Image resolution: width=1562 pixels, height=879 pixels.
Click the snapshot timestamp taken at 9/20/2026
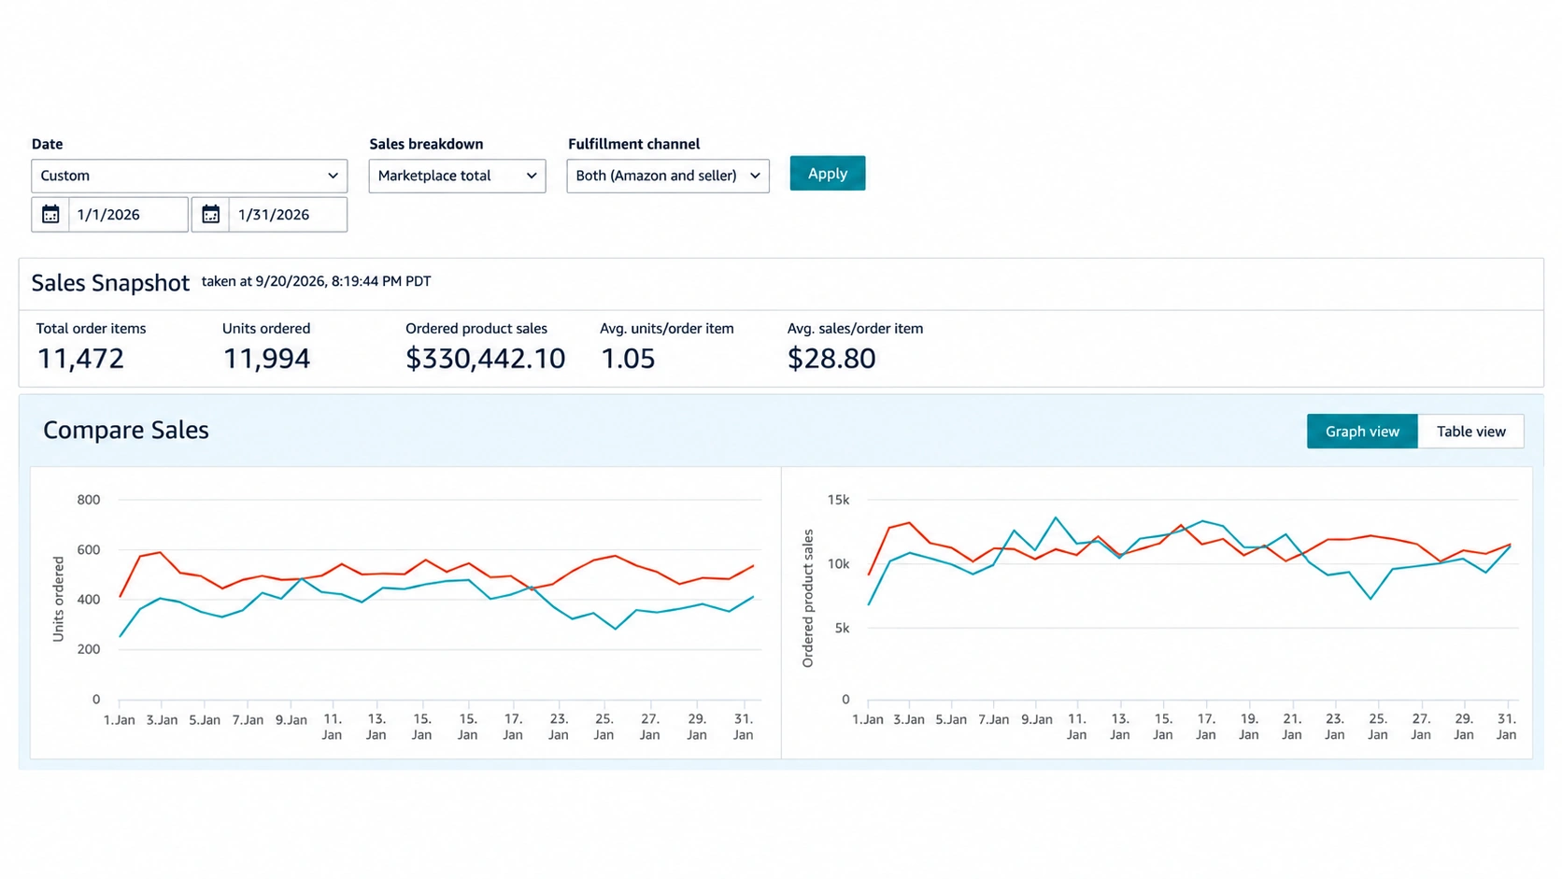(x=317, y=281)
